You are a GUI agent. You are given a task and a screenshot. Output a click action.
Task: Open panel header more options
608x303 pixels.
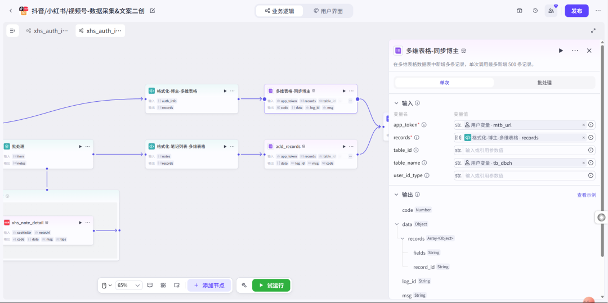coord(575,51)
